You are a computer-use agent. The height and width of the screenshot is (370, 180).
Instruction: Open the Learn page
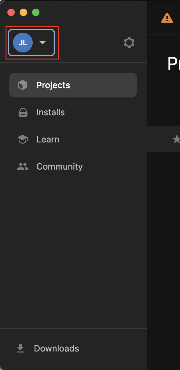click(x=48, y=139)
